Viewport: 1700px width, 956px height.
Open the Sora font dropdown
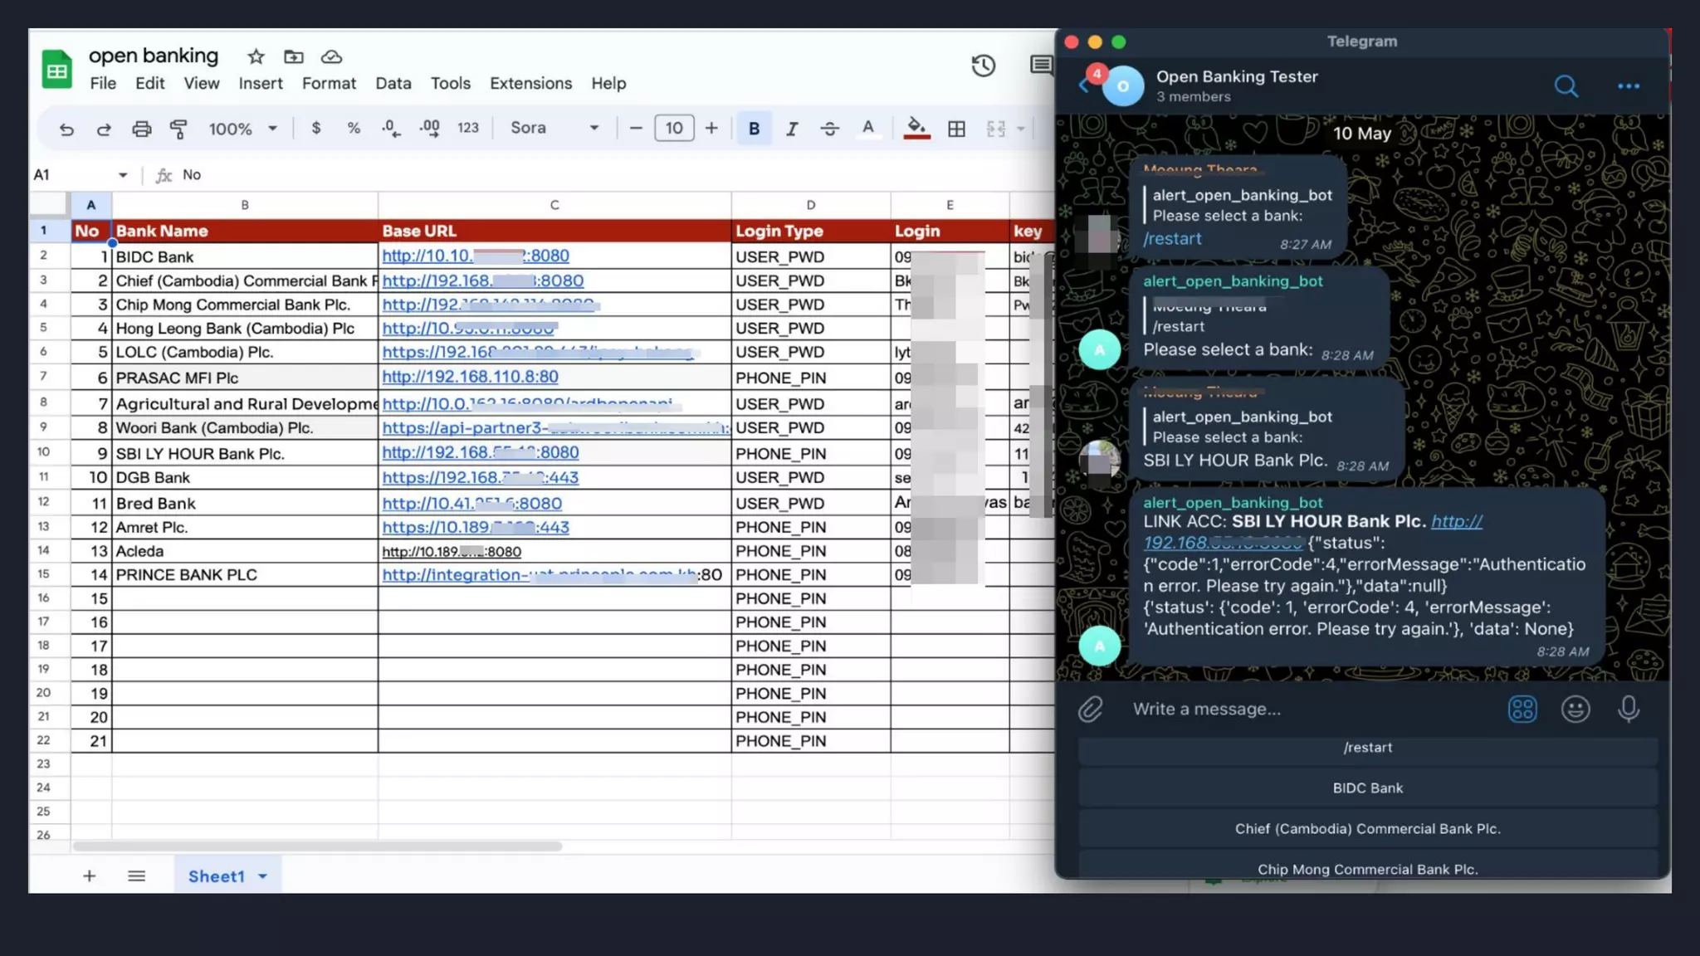click(x=554, y=128)
